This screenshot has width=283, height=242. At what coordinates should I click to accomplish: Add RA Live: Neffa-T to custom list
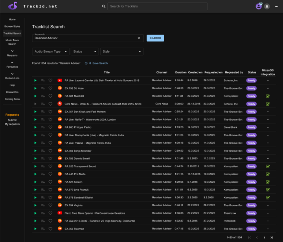43,119
